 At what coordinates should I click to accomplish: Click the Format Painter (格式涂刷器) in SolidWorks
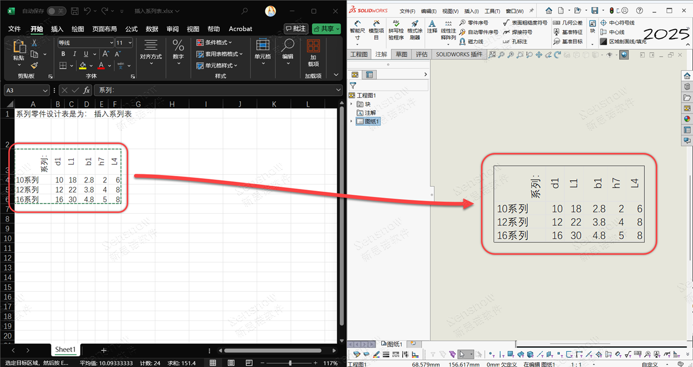point(415,28)
